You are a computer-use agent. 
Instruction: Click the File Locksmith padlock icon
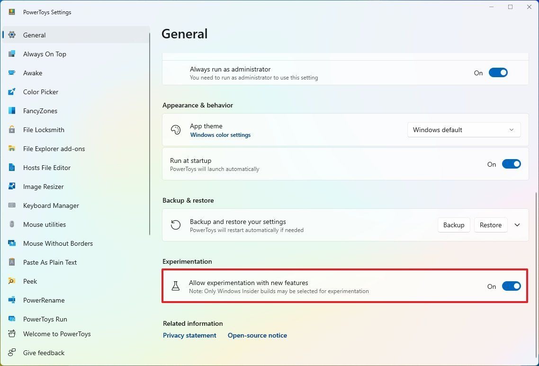[12, 129]
